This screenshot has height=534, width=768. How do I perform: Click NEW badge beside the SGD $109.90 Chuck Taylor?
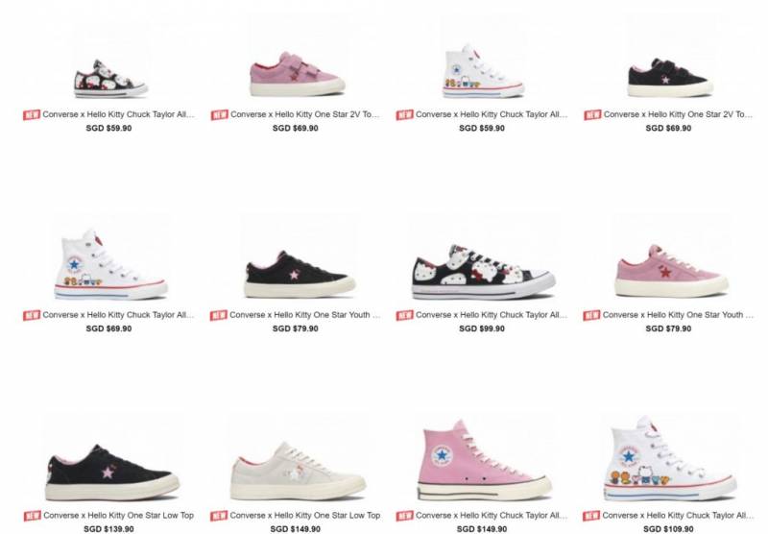coord(591,516)
